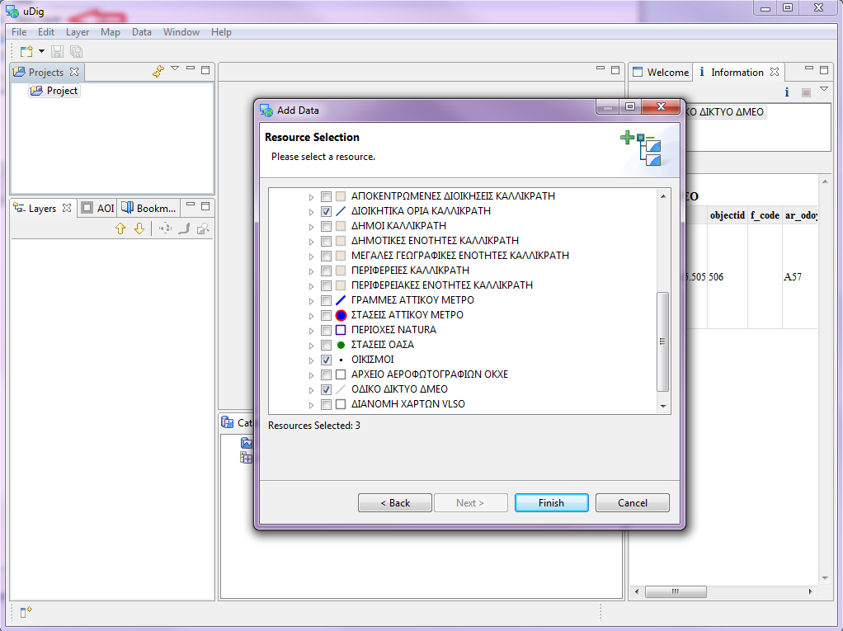Click the red-blue circle icon of ΣΤΑΣΕΙΣ ΑΤΤΙΚΟΥ ΜΕΤΡΟ
The height and width of the screenshot is (631, 843).
click(x=341, y=315)
